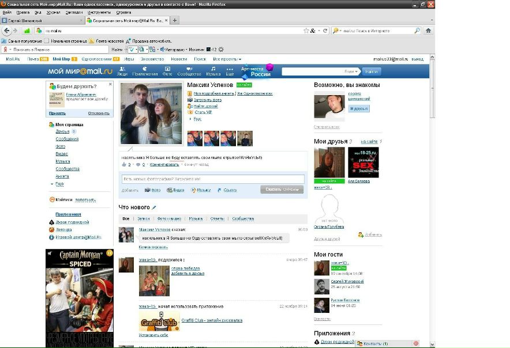Click the pencil edit icon beside Что нового
The height and width of the screenshot is (348, 510).
(154, 207)
